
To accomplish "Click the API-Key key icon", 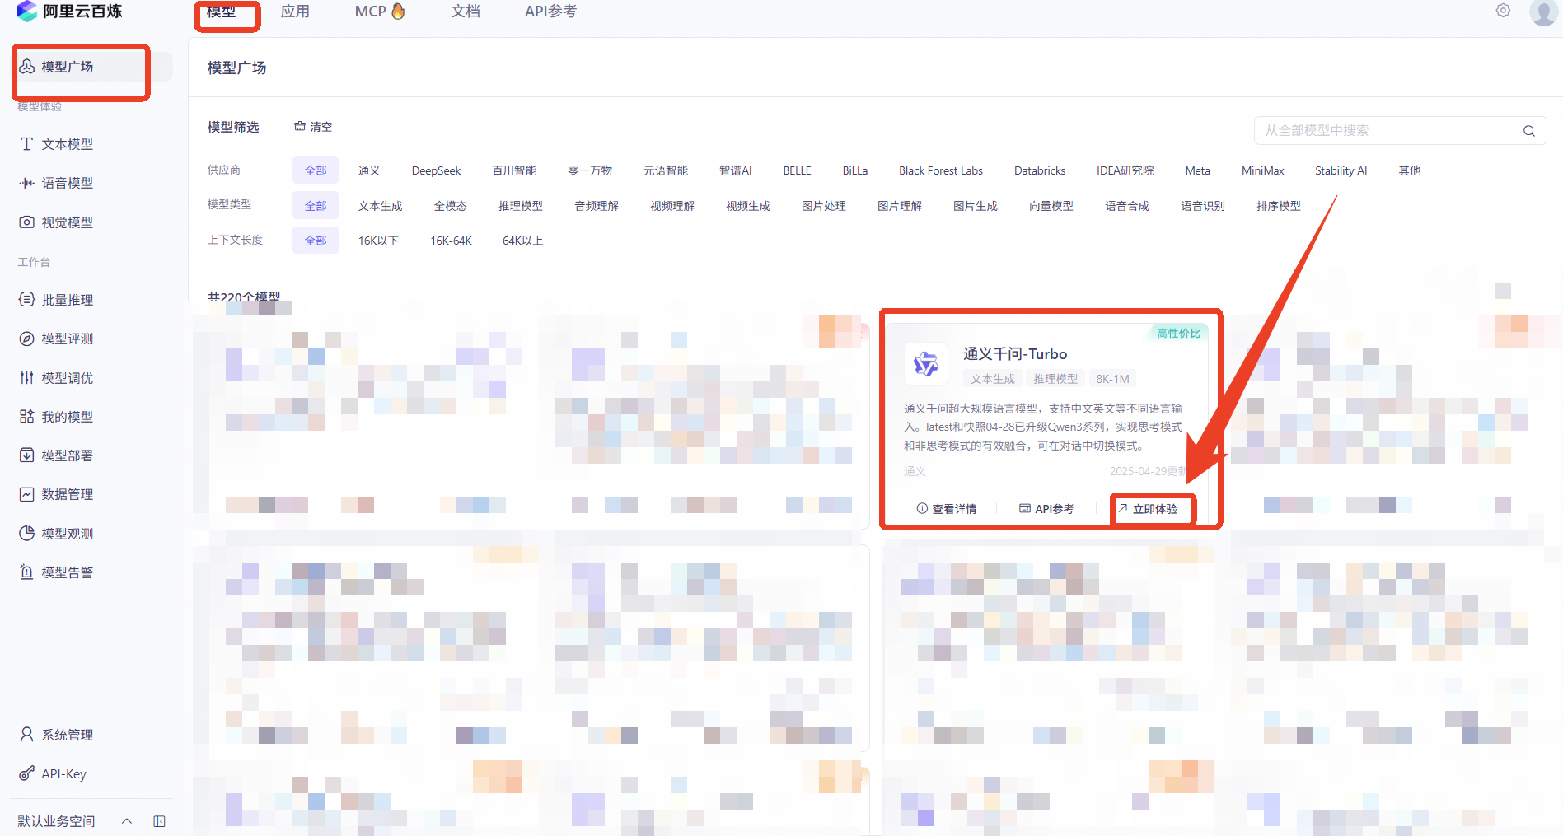I will point(26,774).
